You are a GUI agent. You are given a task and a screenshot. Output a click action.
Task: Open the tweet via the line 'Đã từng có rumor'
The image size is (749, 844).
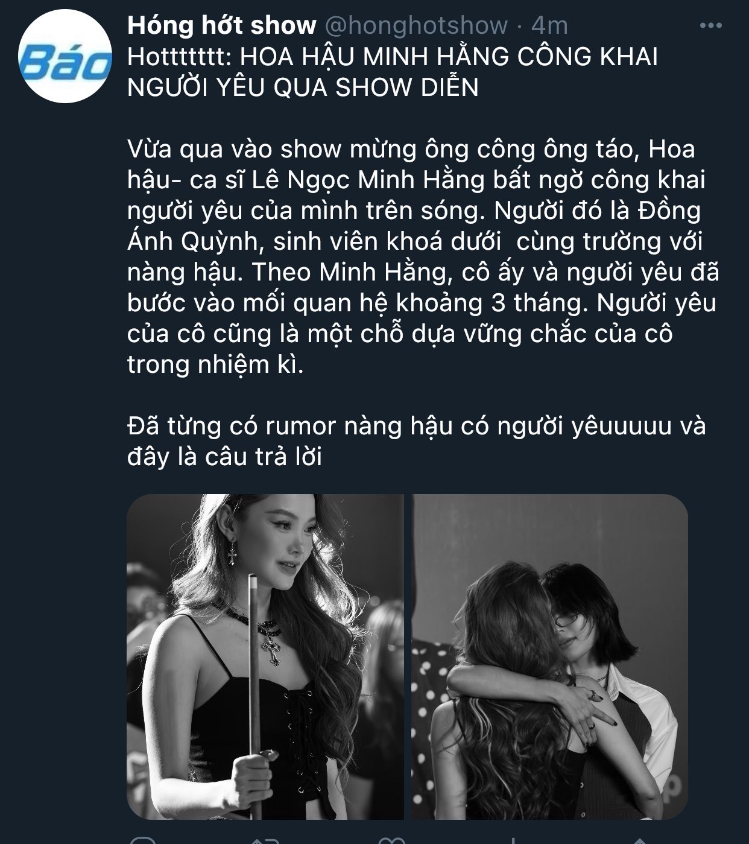(416, 427)
